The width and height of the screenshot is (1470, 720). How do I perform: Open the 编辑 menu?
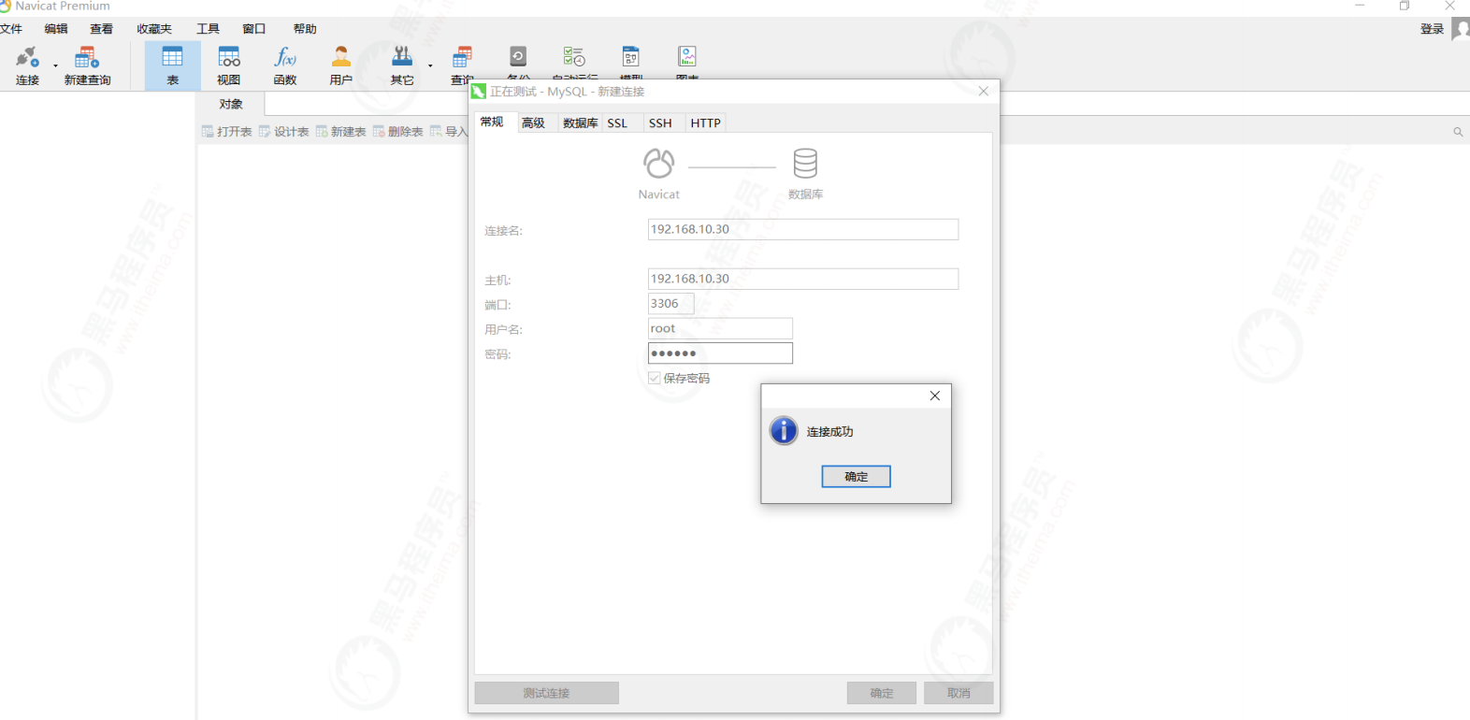pyautogui.click(x=56, y=29)
